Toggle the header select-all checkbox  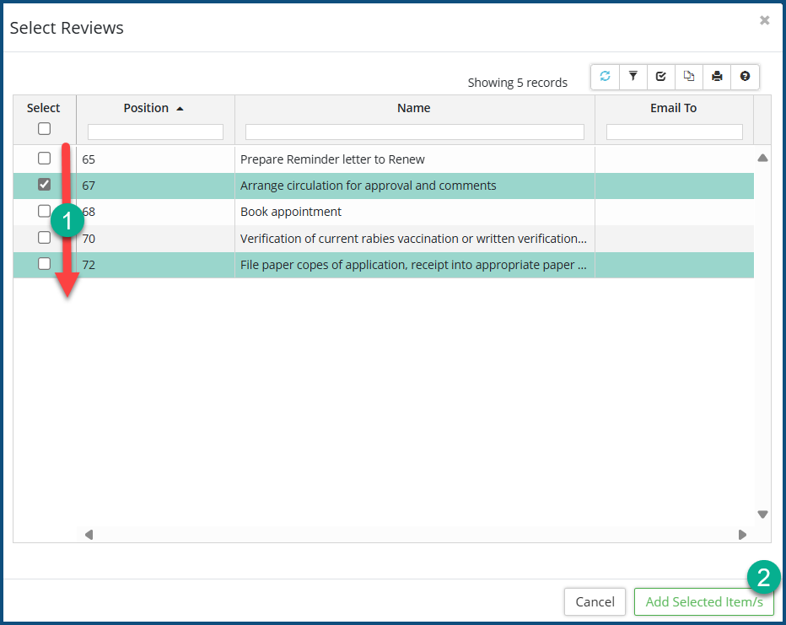(45, 129)
